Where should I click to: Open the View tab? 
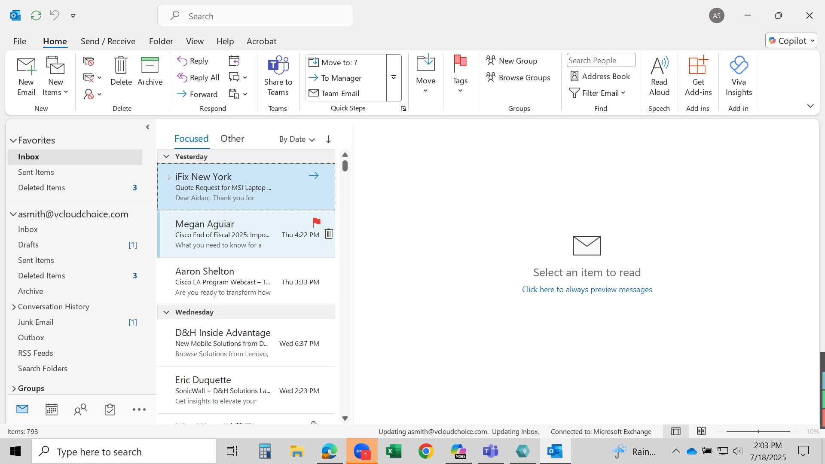tap(195, 41)
